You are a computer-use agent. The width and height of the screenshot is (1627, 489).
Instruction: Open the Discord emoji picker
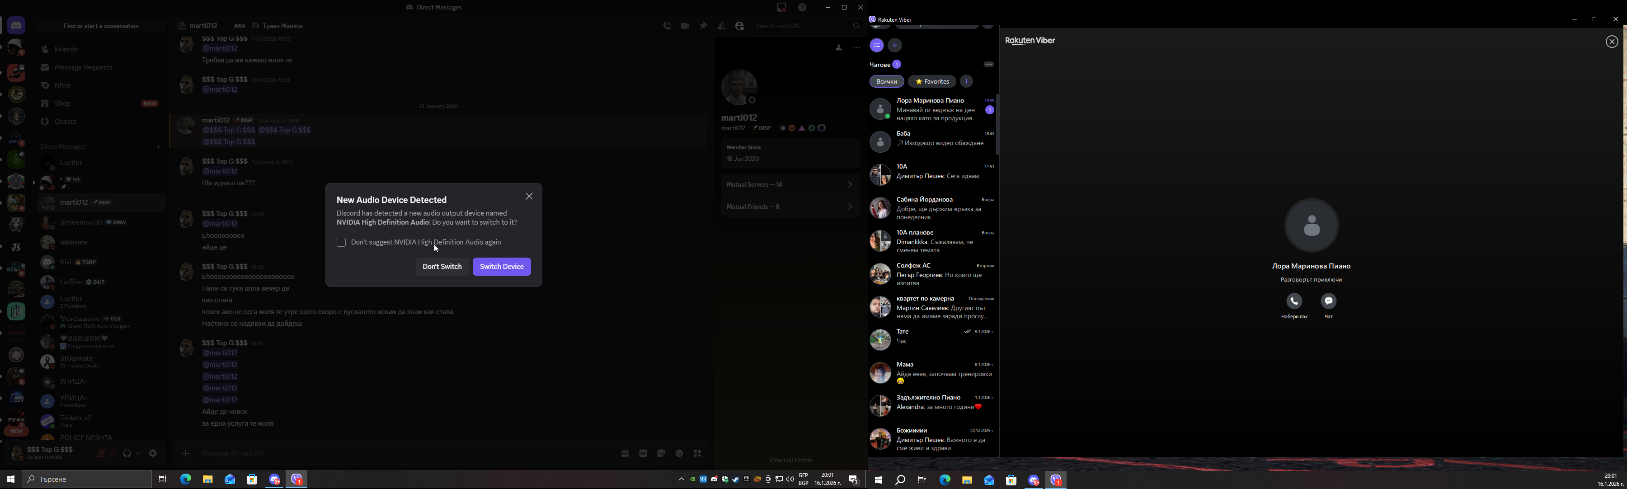pyautogui.click(x=680, y=454)
